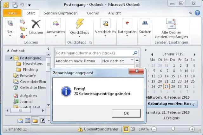Toggle the Reading view button in status bar
Viewport: 203px width, 135px height.
pos(133,129)
